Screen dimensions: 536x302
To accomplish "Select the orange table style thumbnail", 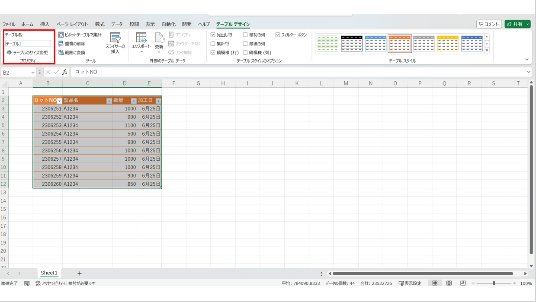I will (x=400, y=43).
